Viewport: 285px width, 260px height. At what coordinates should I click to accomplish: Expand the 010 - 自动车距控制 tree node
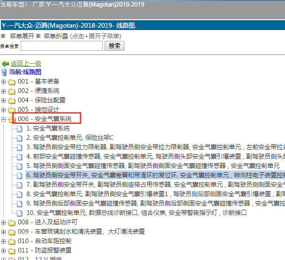pos(3,242)
